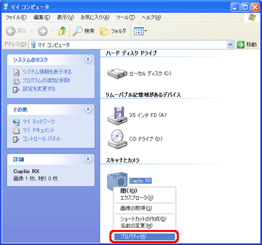The width and height of the screenshot is (262, 245).
Task: Open the マイ ネットワーク link
Action: pyautogui.click(x=39, y=122)
